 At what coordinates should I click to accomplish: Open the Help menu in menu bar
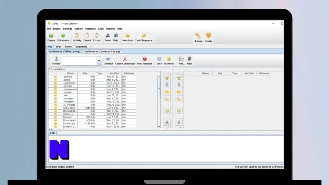[x=120, y=29]
